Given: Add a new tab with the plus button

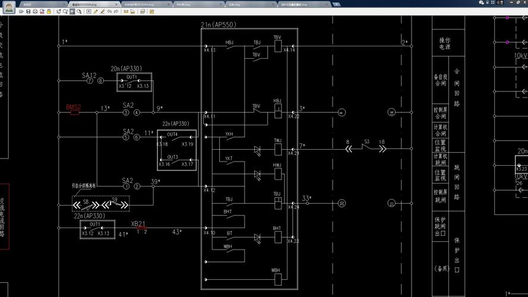Looking at the screenshot, I should pyautogui.click(x=336, y=4).
